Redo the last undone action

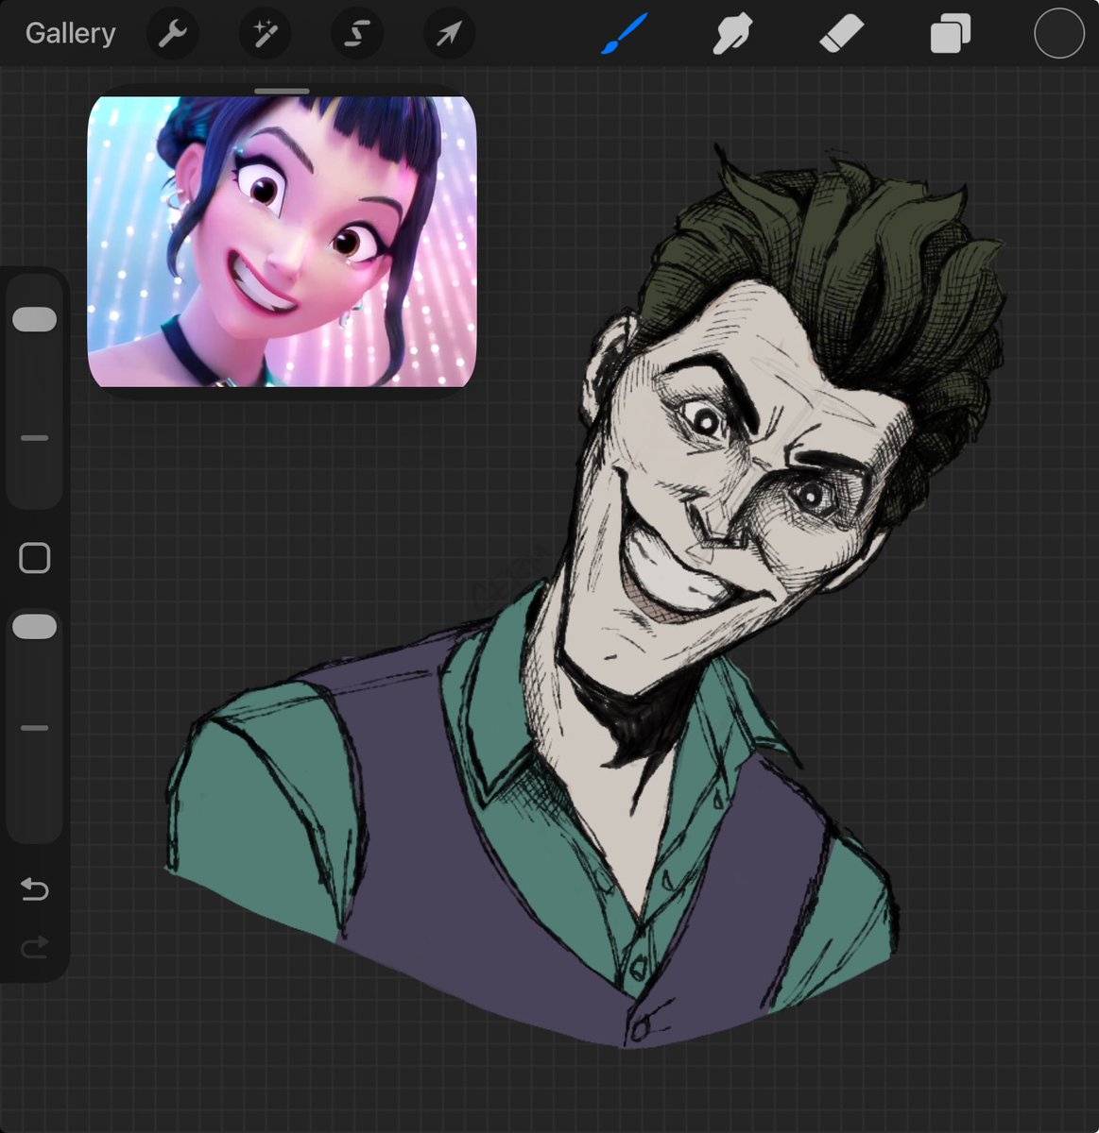tap(35, 947)
